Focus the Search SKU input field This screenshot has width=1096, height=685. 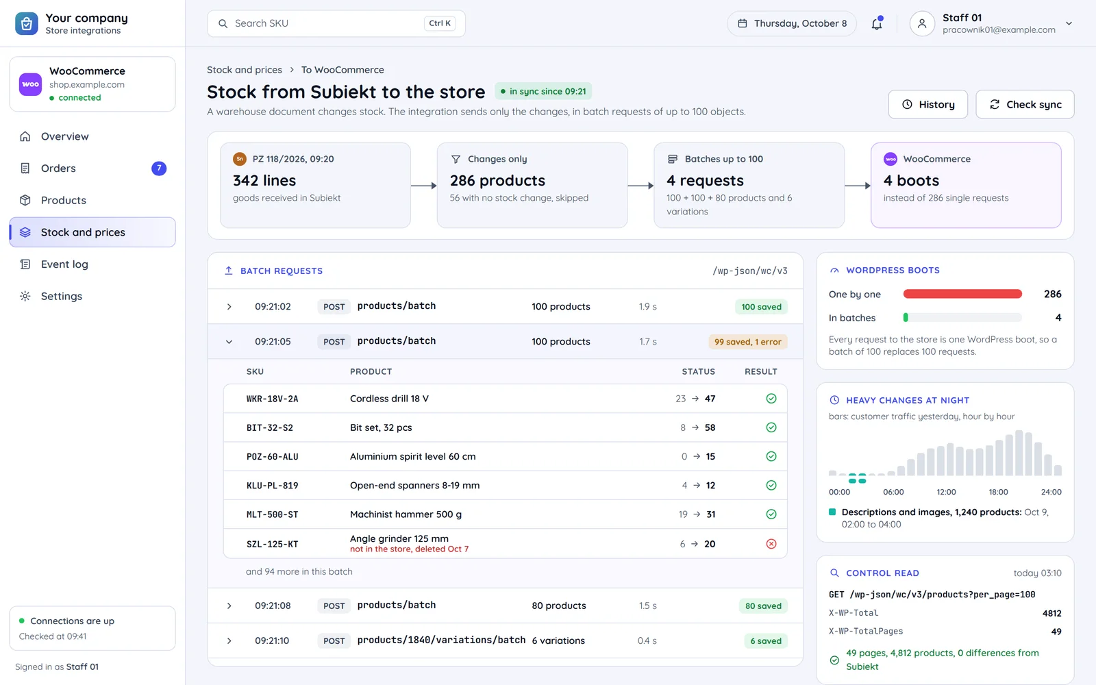[x=336, y=23]
